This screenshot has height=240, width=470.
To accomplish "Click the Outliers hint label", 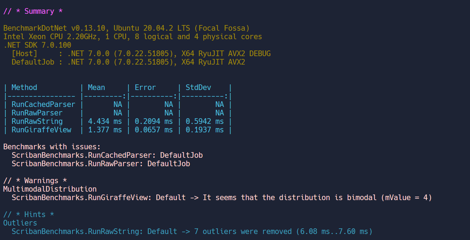I will tap(20, 223).
